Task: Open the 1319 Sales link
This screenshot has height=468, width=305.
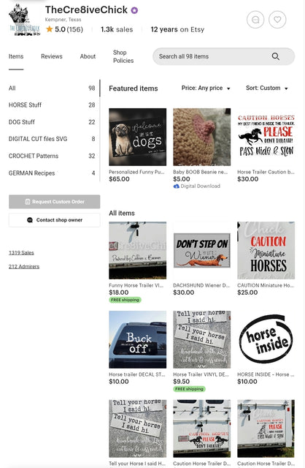Action: (x=21, y=252)
